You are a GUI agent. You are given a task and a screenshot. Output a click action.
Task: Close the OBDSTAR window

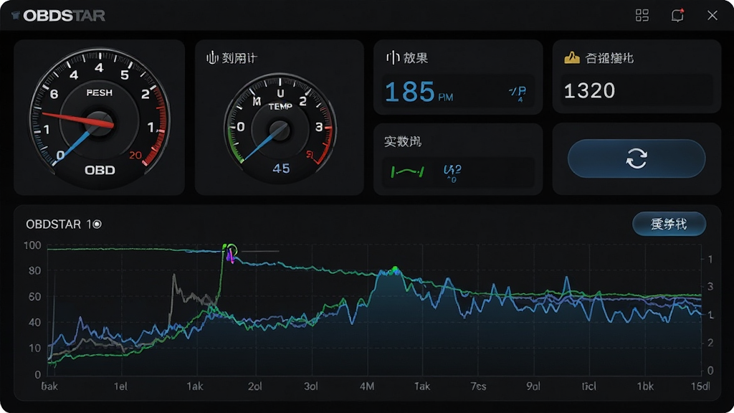click(x=712, y=16)
